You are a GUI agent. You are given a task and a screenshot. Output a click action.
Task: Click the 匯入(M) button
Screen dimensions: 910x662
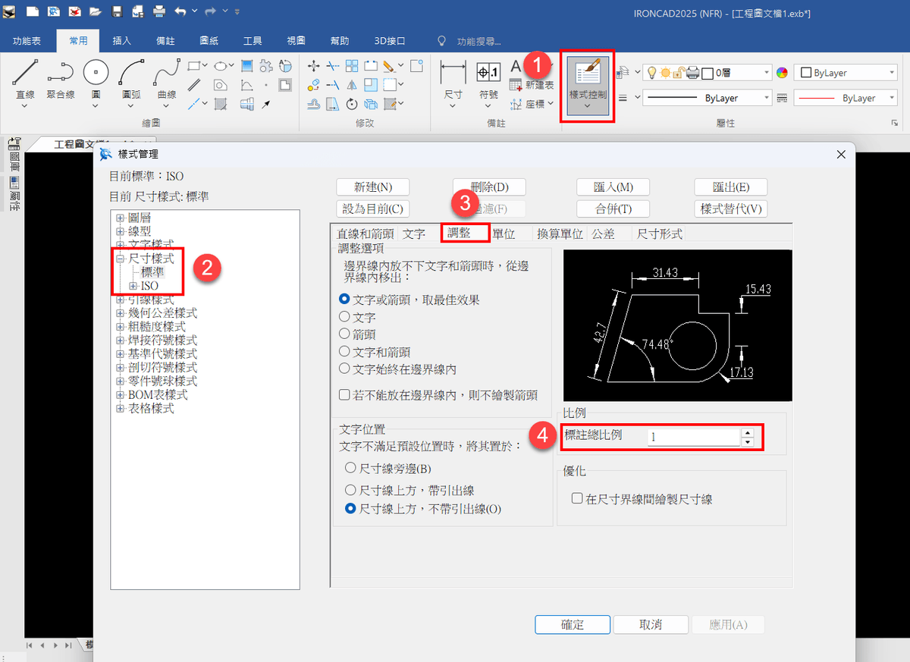[x=614, y=187]
